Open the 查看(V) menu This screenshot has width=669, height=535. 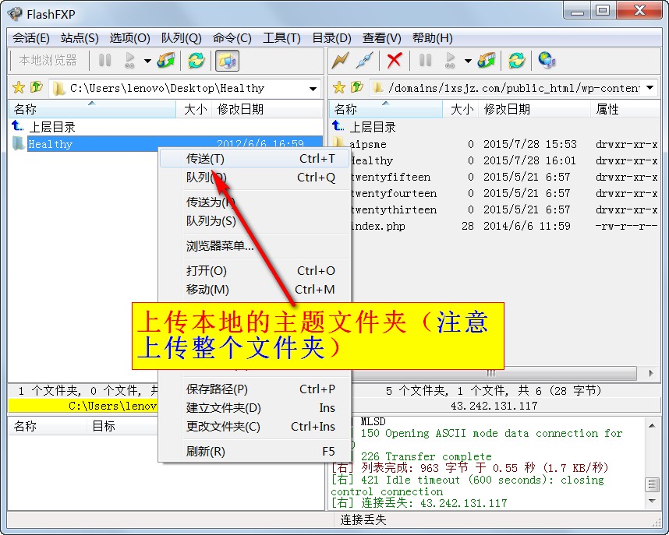(x=382, y=38)
